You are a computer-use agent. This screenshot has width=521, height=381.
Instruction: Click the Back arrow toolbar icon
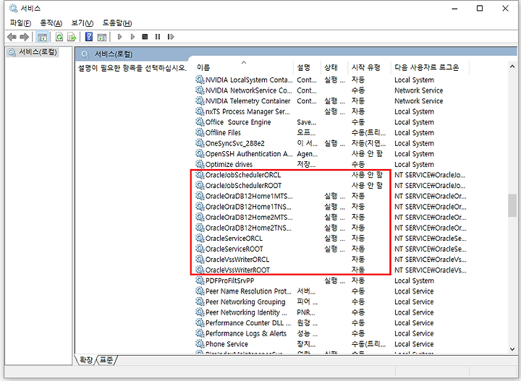pyautogui.click(x=12, y=37)
